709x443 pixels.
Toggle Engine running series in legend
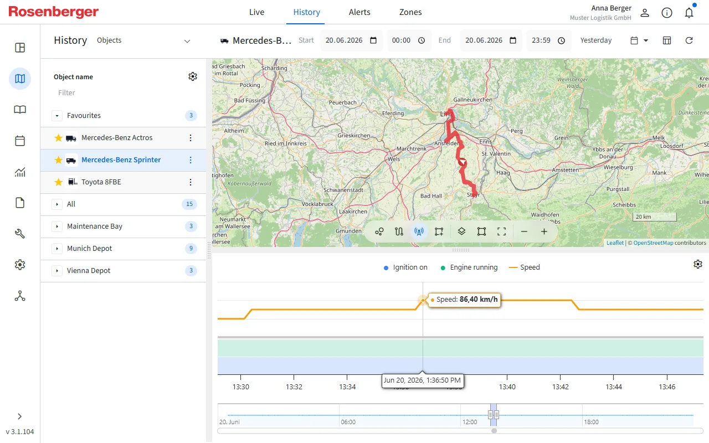[469, 267]
